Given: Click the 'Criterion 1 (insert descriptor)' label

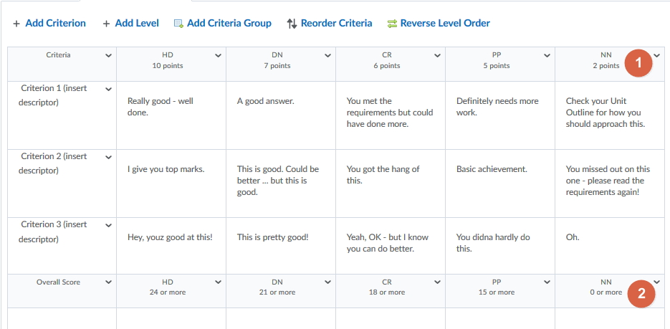Looking at the screenshot, I should click(52, 95).
